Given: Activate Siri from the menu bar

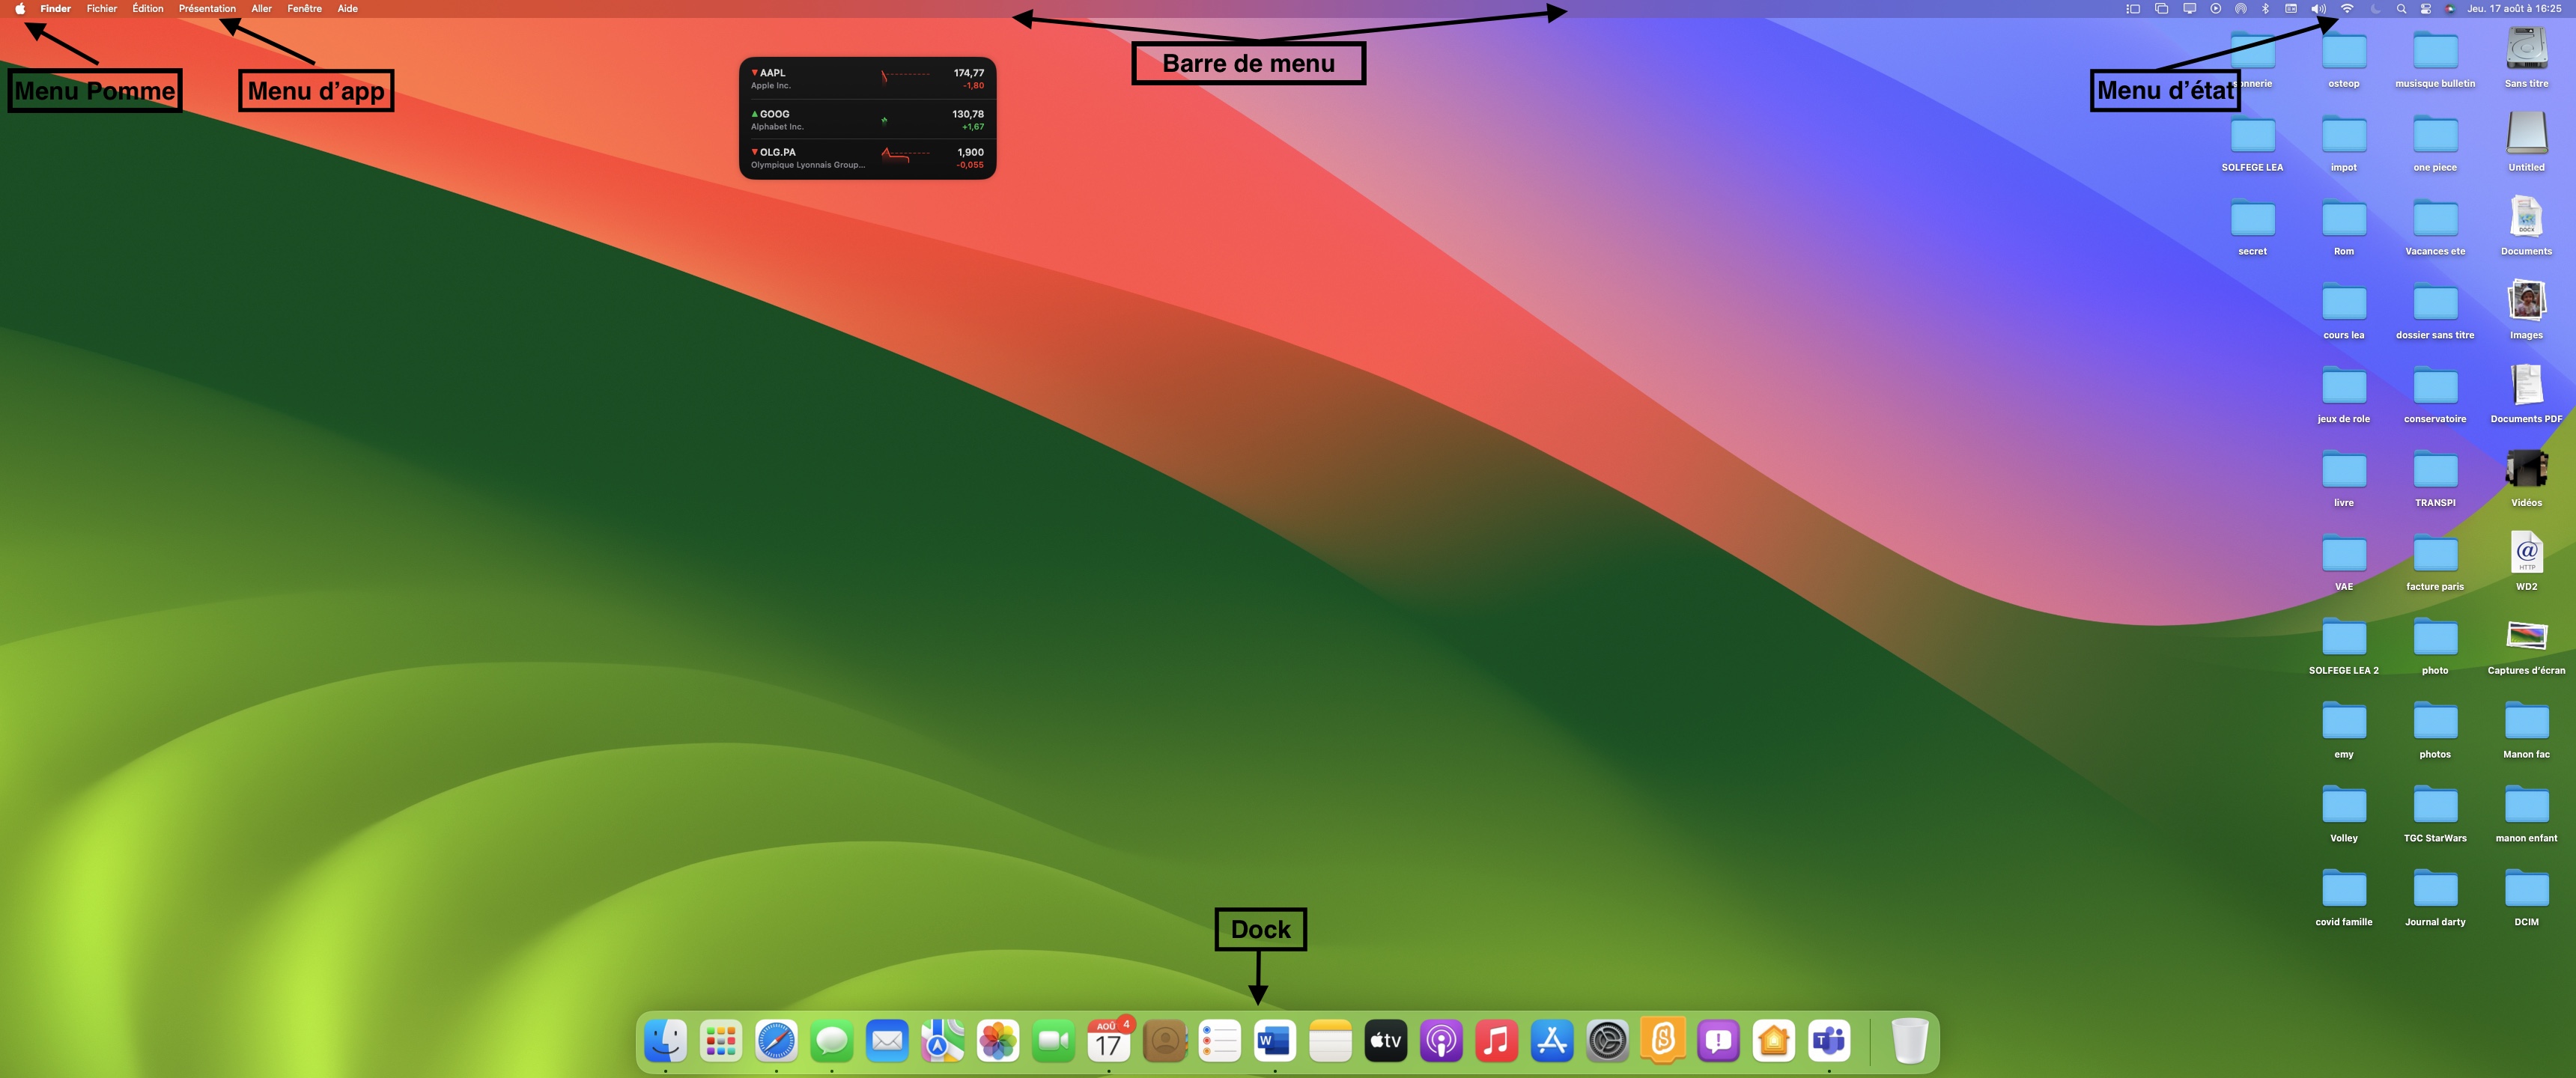Looking at the screenshot, I should pos(2450,8).
